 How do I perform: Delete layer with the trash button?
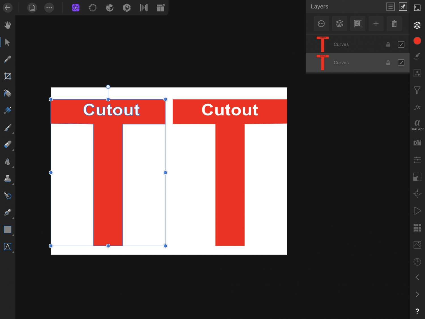[394, 24]
